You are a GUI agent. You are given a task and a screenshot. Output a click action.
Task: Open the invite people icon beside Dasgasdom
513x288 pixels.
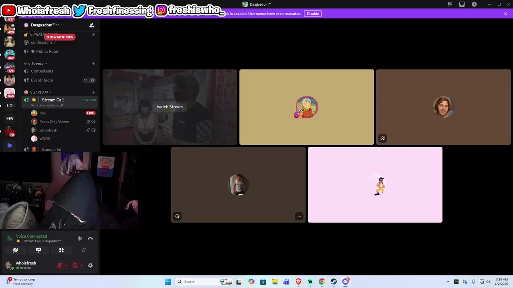point(92,25)
